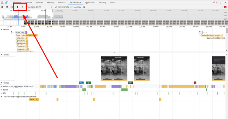Switch to the Network tab
The width and height of the screenshot is (228, 119).
pyautogui.click(x=62, y=2)
